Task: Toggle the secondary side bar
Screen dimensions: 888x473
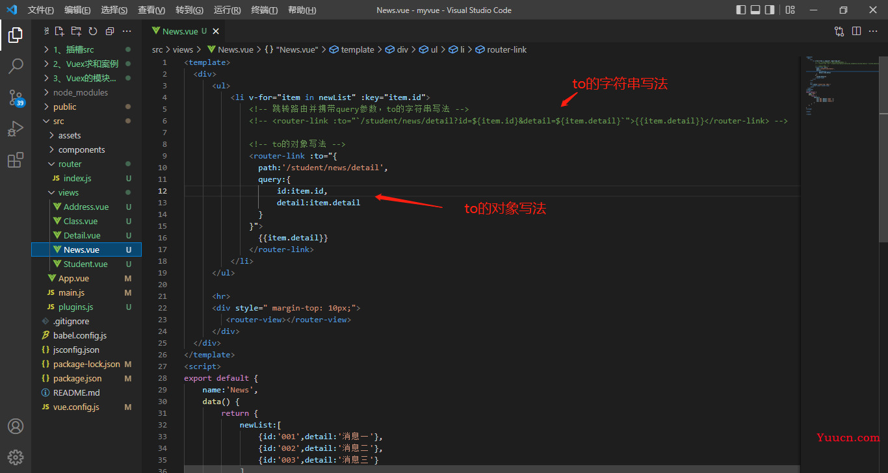Action: pos(770,10)
